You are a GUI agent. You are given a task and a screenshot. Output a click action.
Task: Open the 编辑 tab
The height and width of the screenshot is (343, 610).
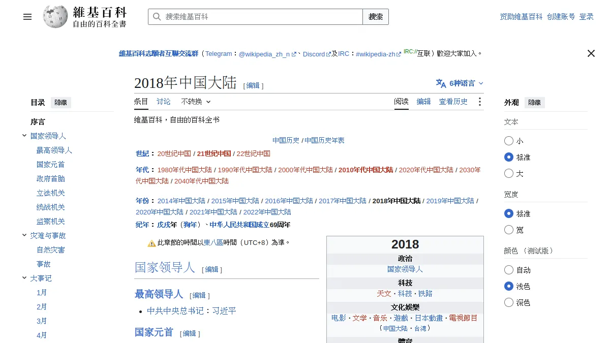(x=424, y=102)
